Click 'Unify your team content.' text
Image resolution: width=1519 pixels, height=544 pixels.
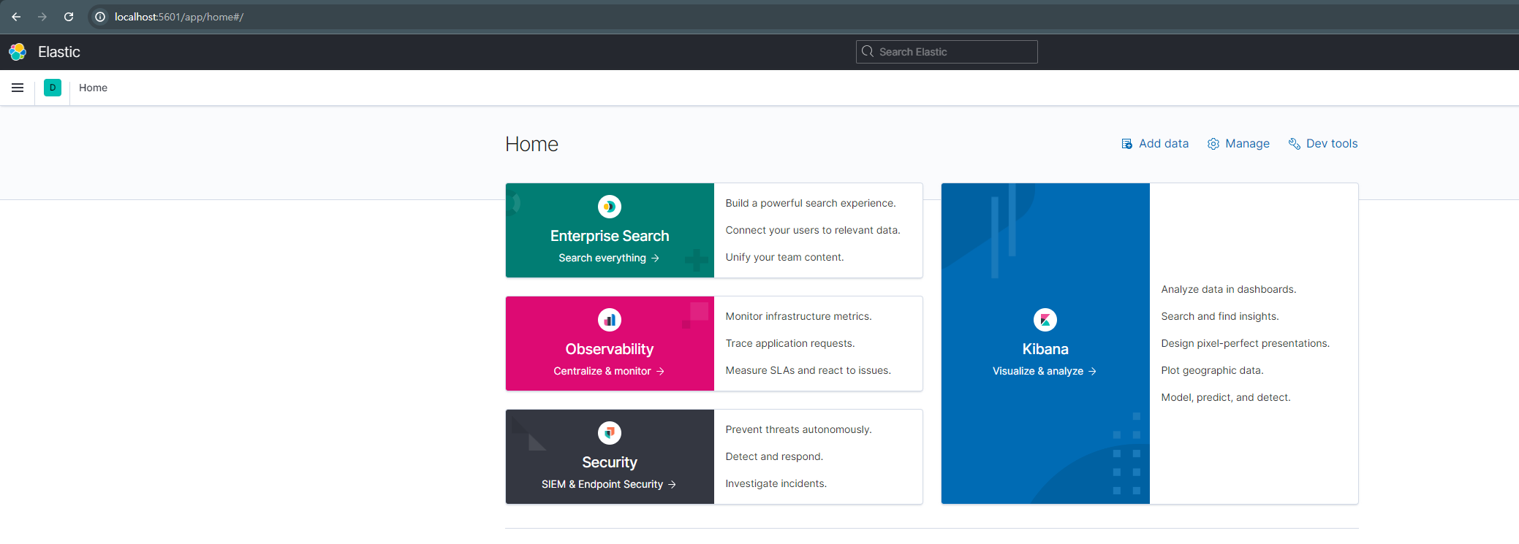(x=784, y=257)
